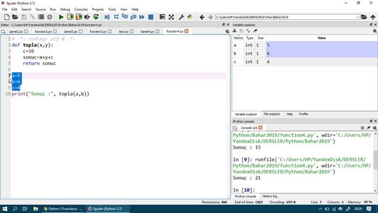Close the Console 2/A tab
This screenshot has height=213, width=378.
click(260, 128)
